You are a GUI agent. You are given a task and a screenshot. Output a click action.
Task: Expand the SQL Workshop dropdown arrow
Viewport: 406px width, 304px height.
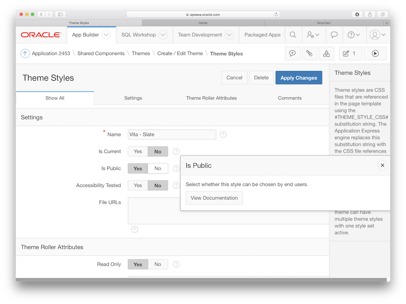point(163,35)
